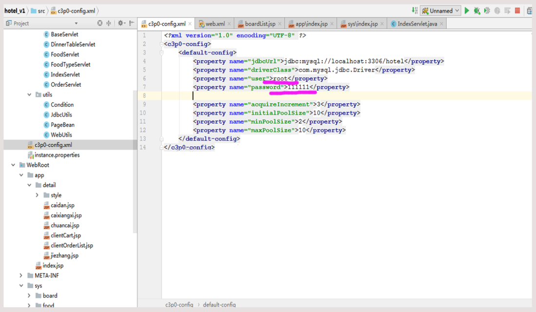Click the Make Project build icon
536x312 pixels.
coord(415,11)
